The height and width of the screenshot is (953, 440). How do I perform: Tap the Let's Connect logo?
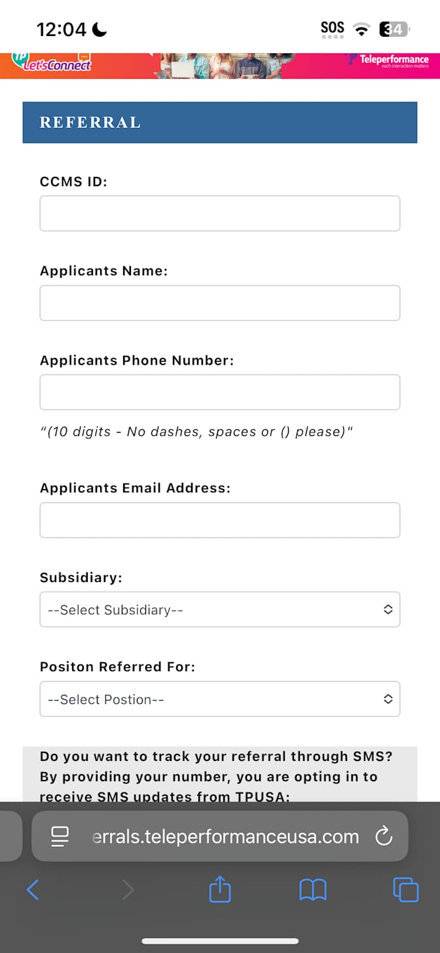click(x=52, y=62)
